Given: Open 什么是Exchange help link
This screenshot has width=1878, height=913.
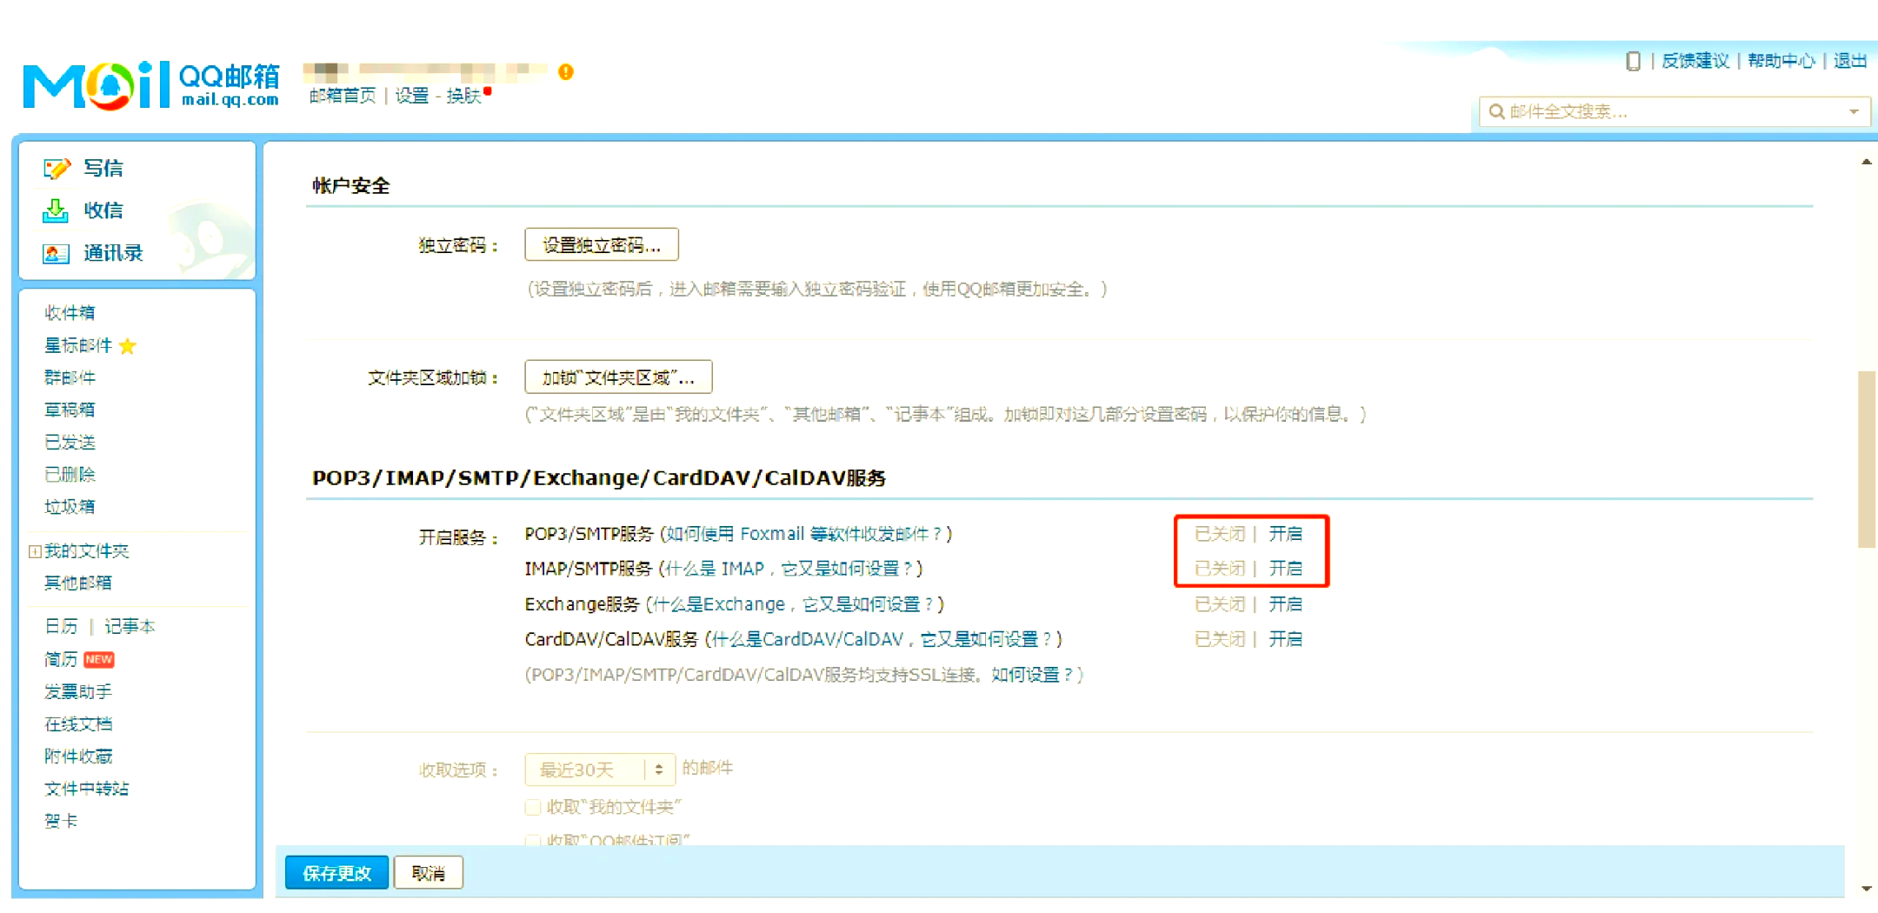Looking at the screenshot, I should click(794, 604).
